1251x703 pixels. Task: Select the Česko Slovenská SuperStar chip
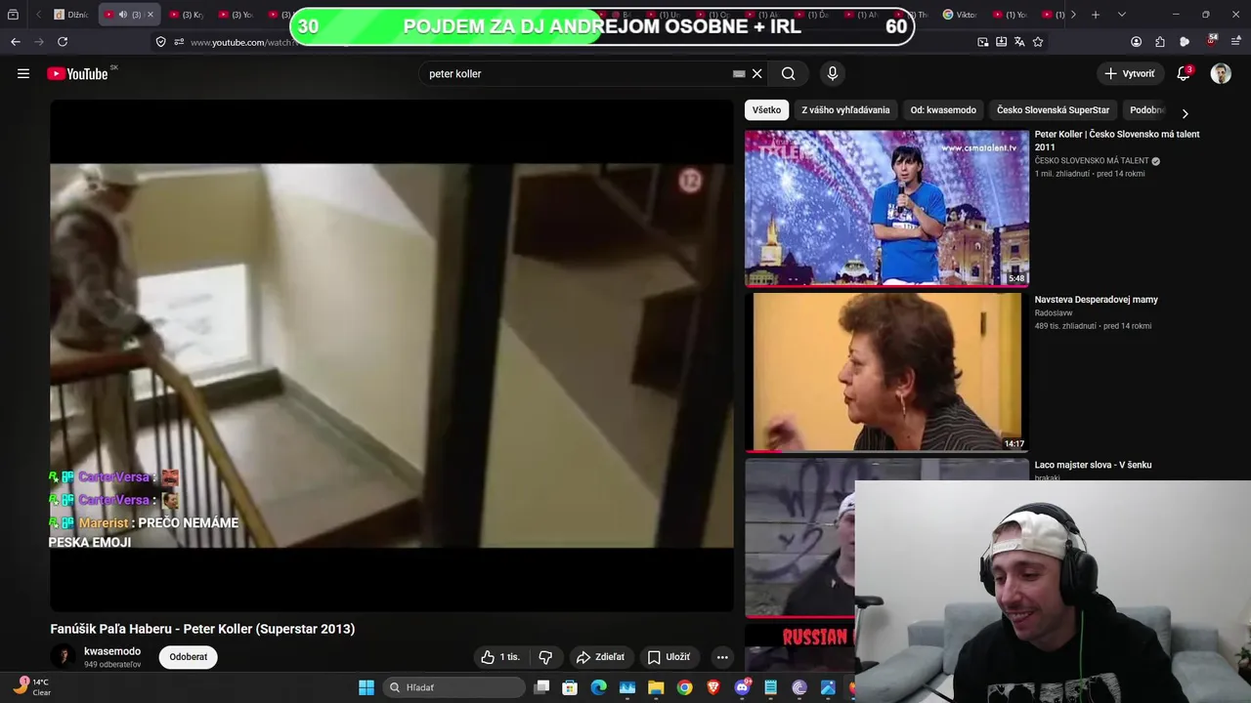[x=1053, y=110]
